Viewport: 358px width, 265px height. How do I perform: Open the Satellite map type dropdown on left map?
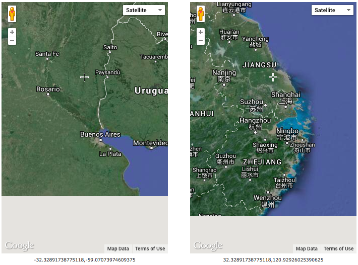point(144,10)
